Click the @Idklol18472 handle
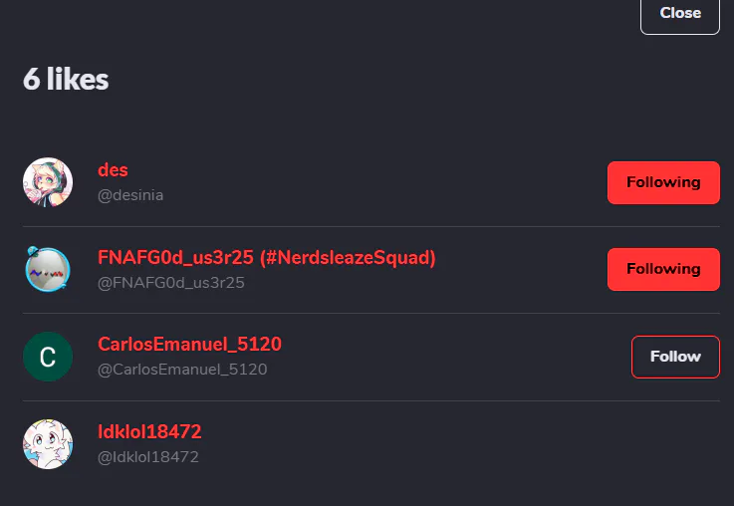Image resolution: width=734 pixels, height=506 pixels. point(148,457)
